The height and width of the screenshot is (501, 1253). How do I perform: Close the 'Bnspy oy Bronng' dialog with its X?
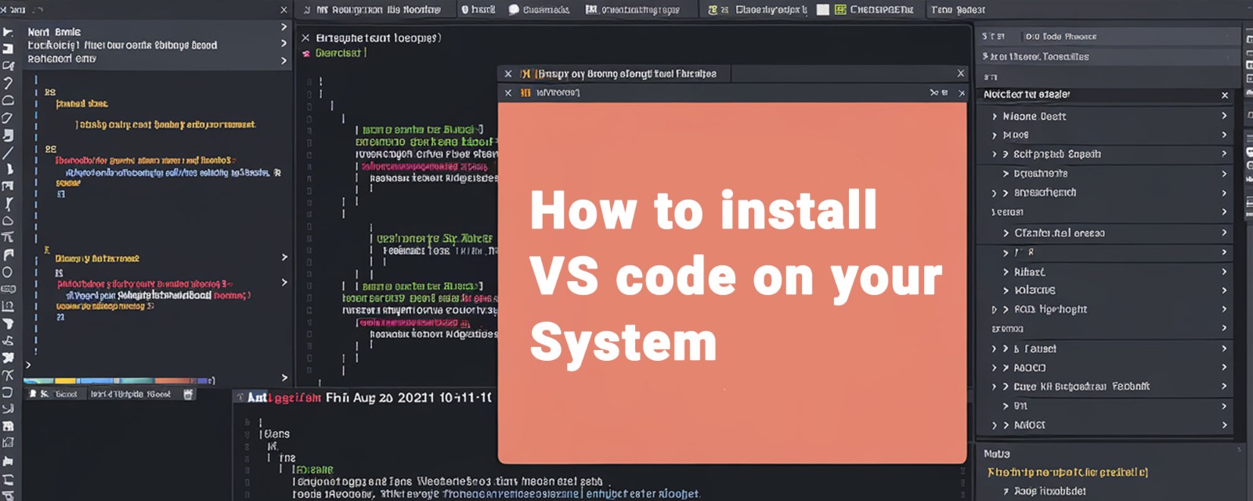[x=961, y=74]
